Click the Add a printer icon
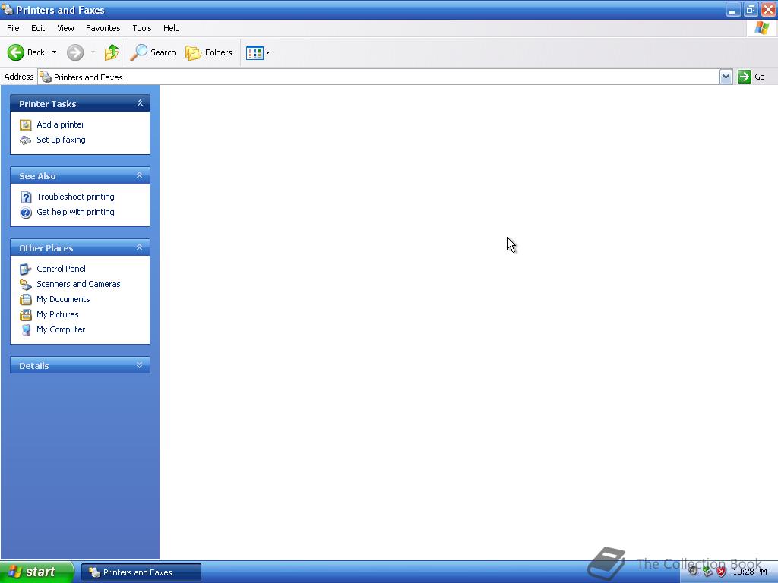 point(25,125)
